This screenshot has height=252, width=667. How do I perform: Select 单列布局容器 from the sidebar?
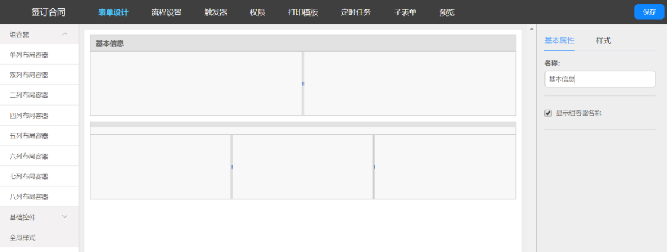click(29, 55)
